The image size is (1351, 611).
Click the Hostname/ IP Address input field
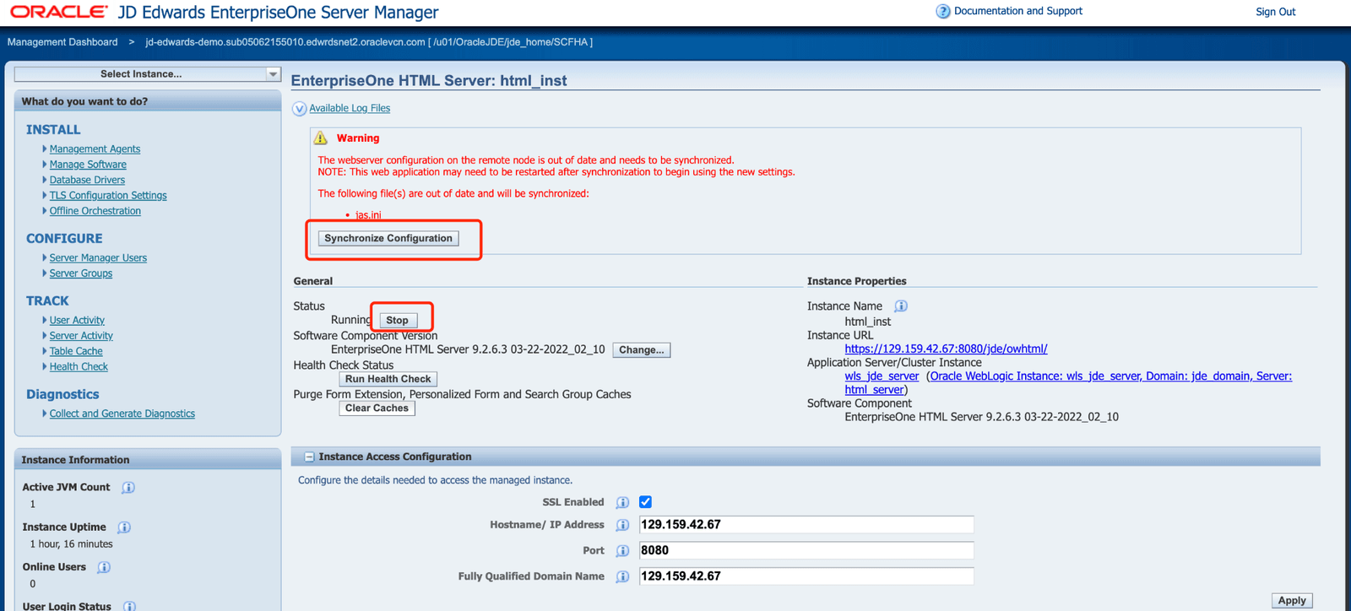pyautogui.click(x=806, y=525)
